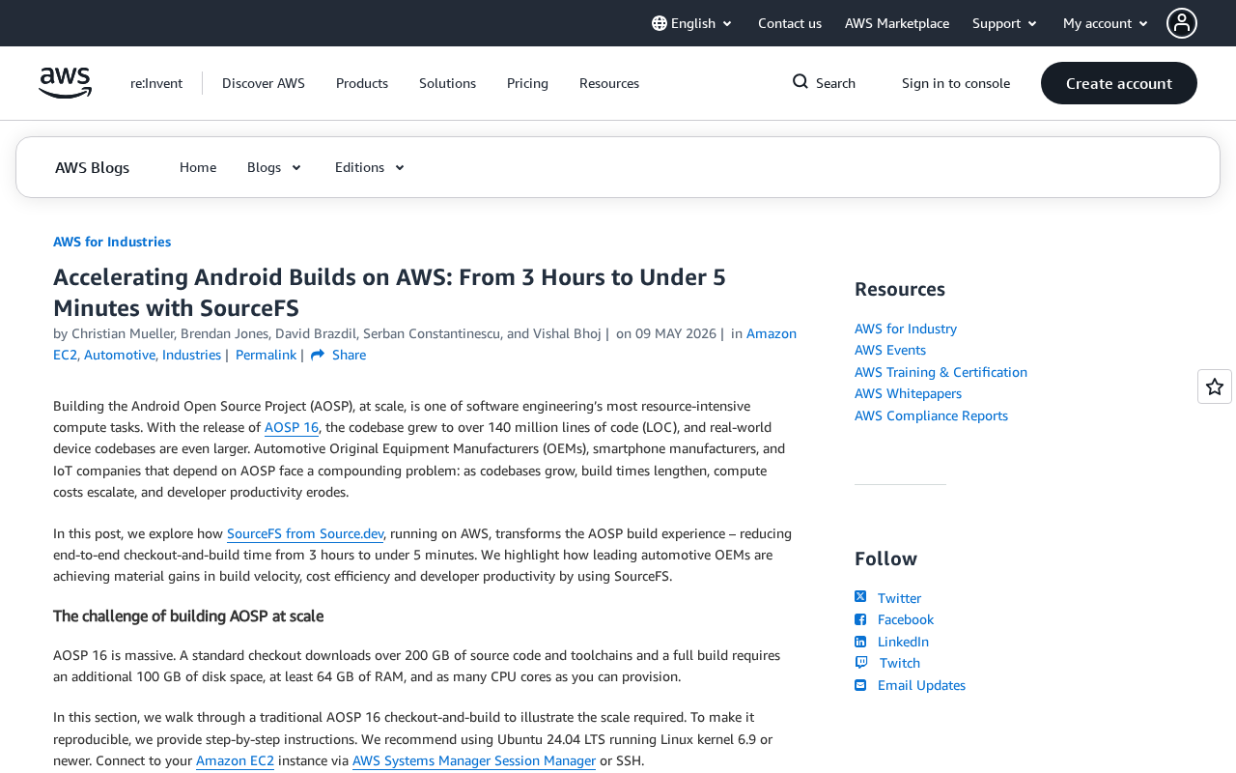Screen dimensions: 1236x773
Task: Open AWS Training & Certification link
Action: point(941,372)
